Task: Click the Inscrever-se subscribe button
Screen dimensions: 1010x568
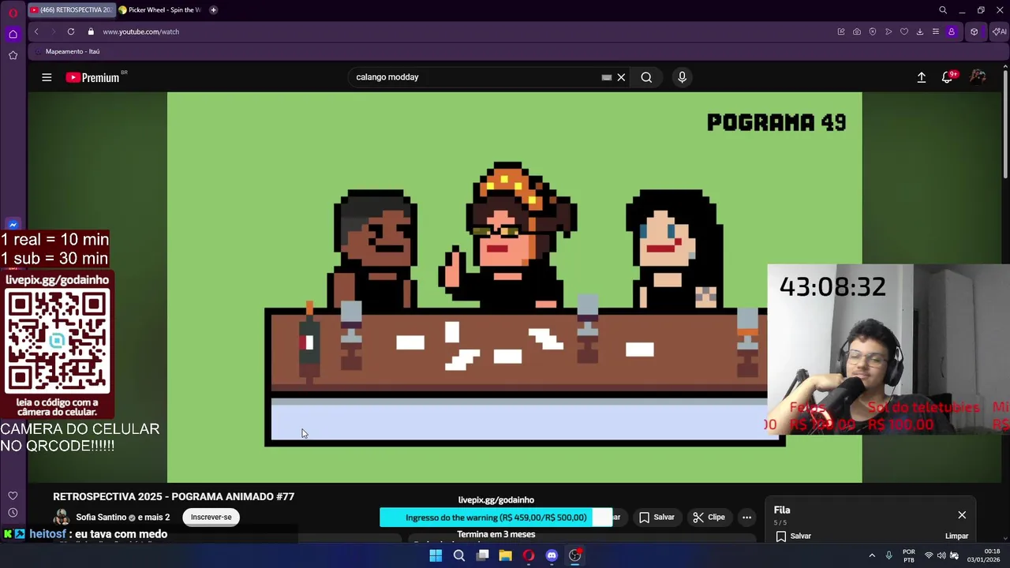Action: click(211, 518)
